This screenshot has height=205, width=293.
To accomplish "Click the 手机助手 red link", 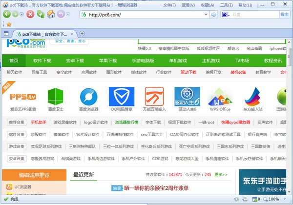I will [x=39, y=123].
